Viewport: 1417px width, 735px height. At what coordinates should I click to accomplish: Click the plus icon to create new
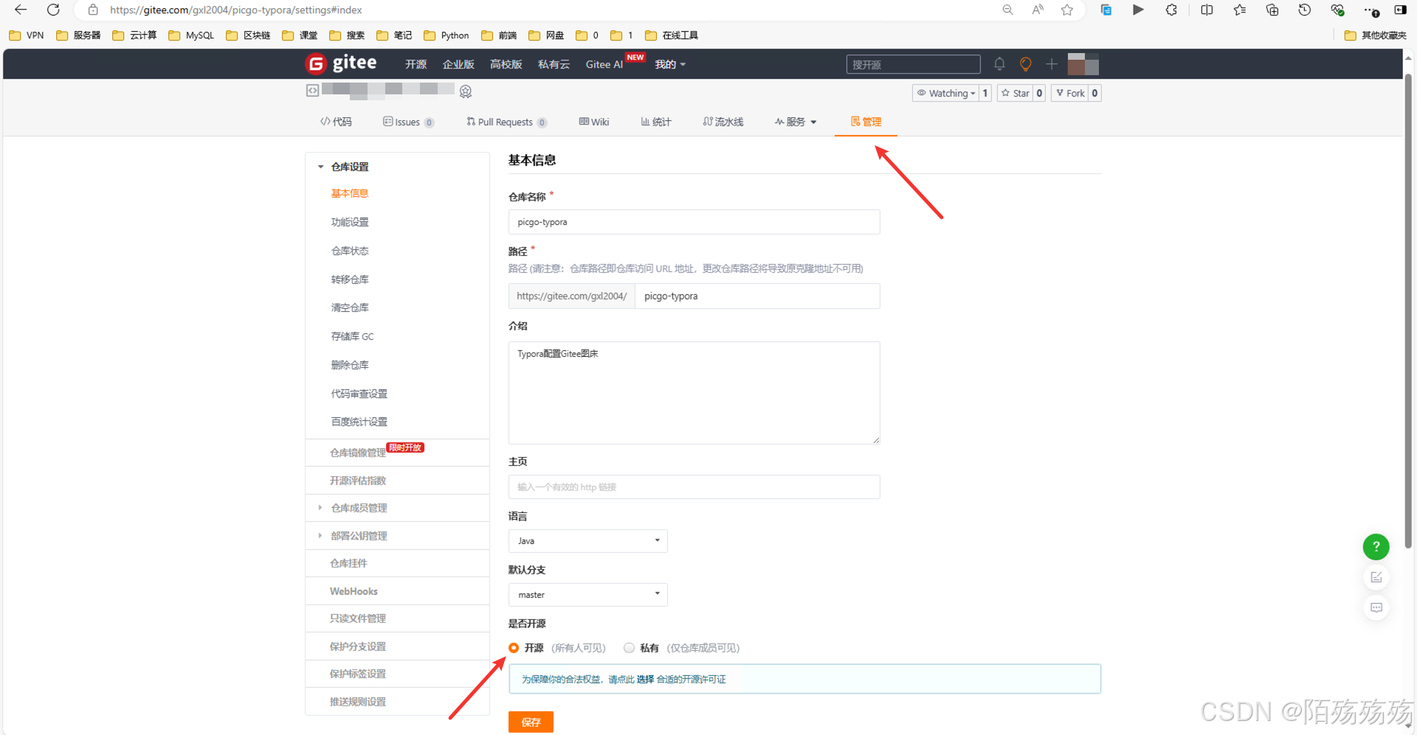pyautogui.click(x=1052, y=64)
